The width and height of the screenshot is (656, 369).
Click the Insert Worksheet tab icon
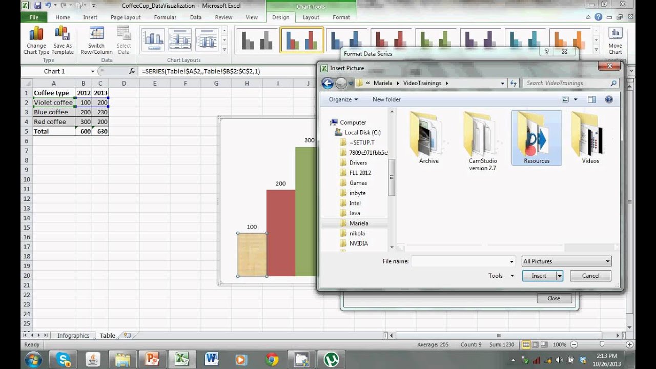[x=127, y=336]
